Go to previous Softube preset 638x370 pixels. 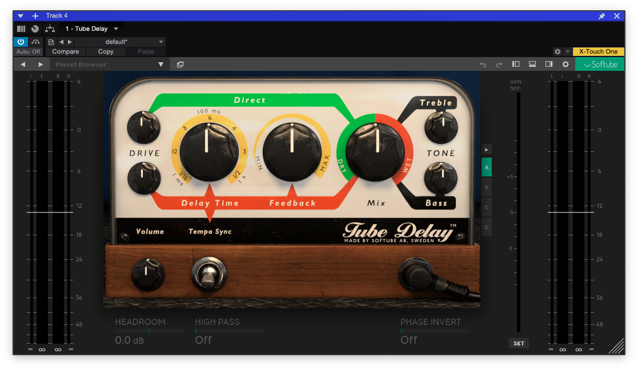pos(23,65)
